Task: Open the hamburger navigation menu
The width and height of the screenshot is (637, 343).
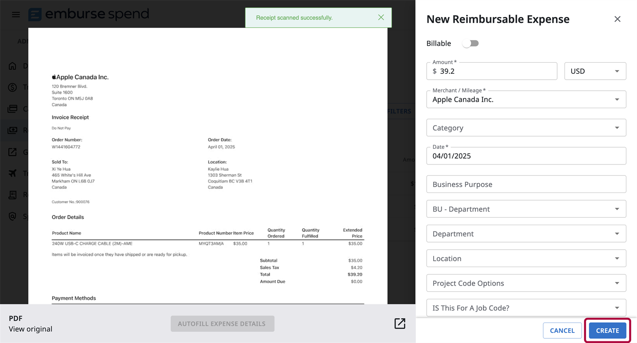Action: pos(16,15)
